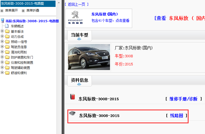This screenshot has width=205, height=134.
Task: Click the sidebar scrollbar up arrow
Action: (59, 3)
